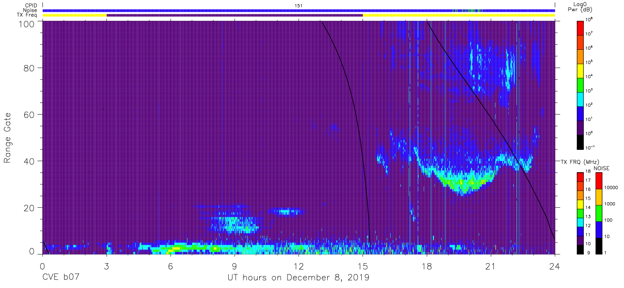The height and width of the screenshot is (288, 624).
Task: Click the cyan echo patch at gate 18
Action: pyautogui.click(x=286, y=211)
